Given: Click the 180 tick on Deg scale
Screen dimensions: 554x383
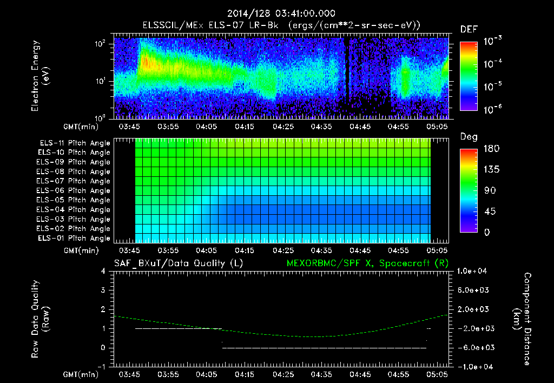Looking at the screenshot, I should [492, 149].
